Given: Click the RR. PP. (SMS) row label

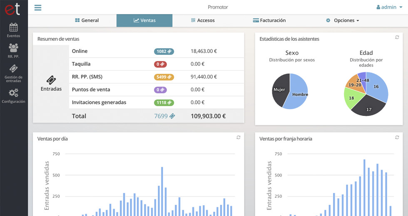Looking at the screenshot, I should click(87, 77).
